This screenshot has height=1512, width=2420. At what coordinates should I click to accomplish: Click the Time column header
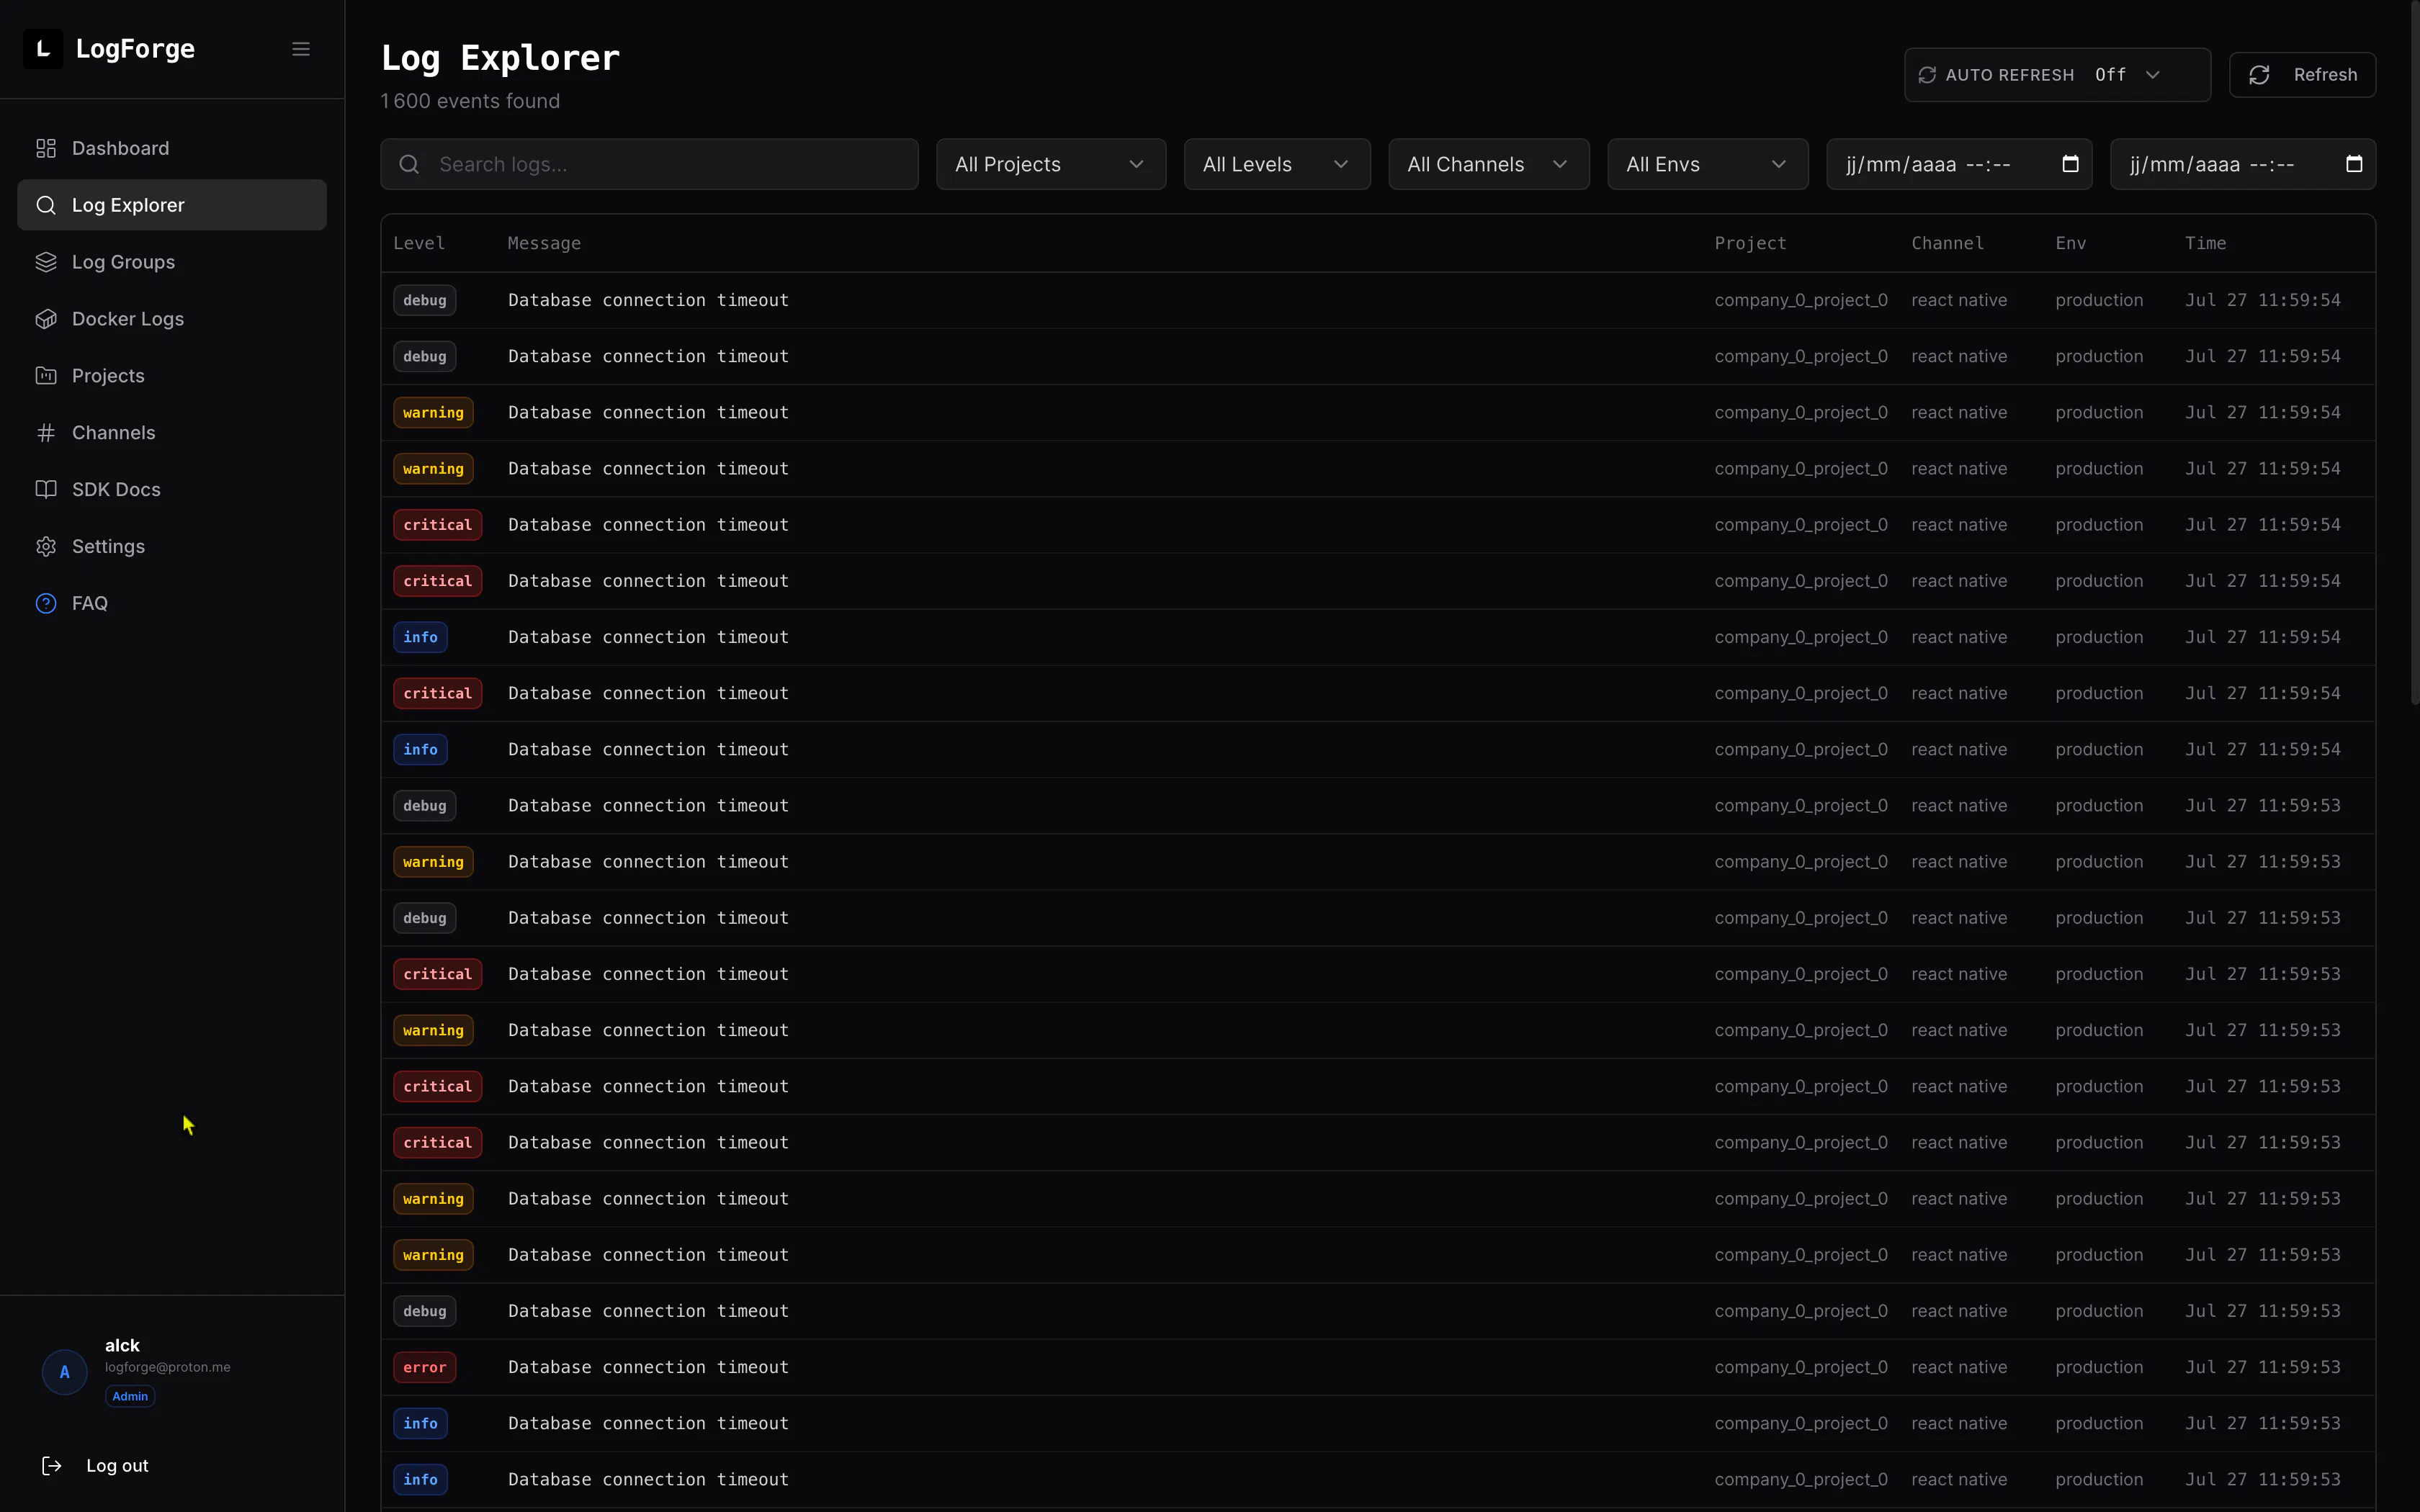click(2205, 243)
